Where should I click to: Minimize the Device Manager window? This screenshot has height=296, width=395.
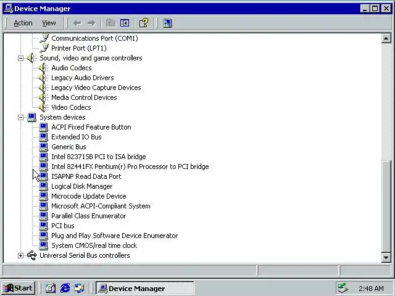[365, 9]
